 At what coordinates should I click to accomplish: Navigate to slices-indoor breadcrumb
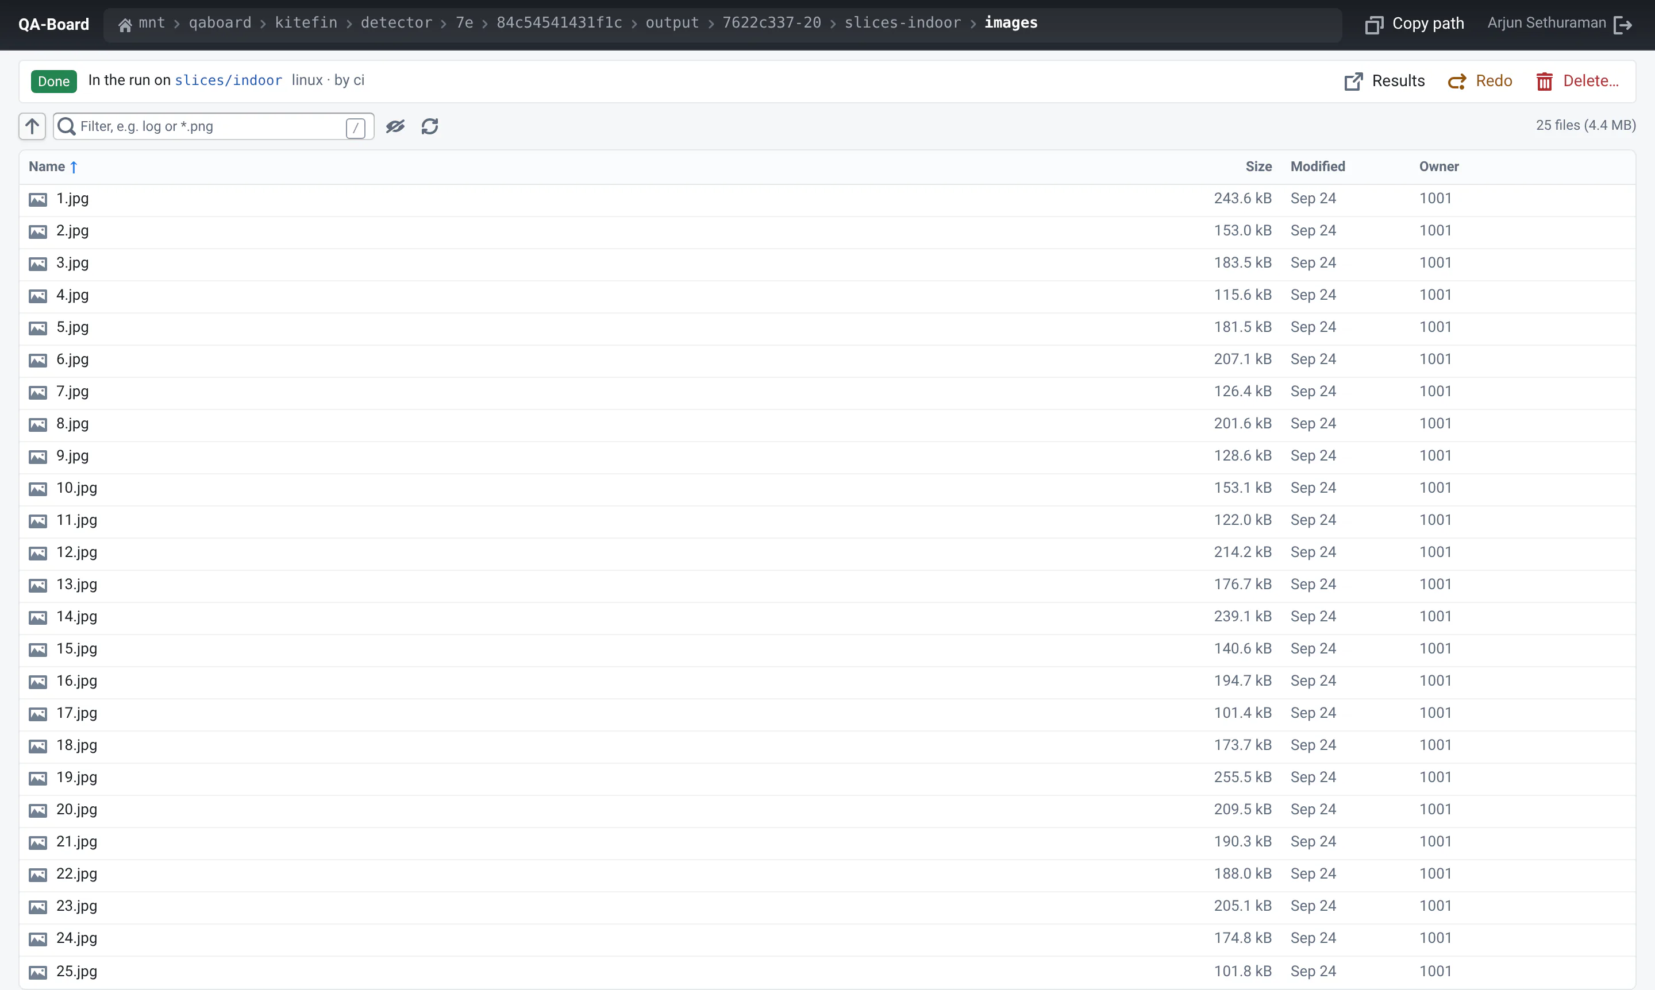tap(903, 22)
